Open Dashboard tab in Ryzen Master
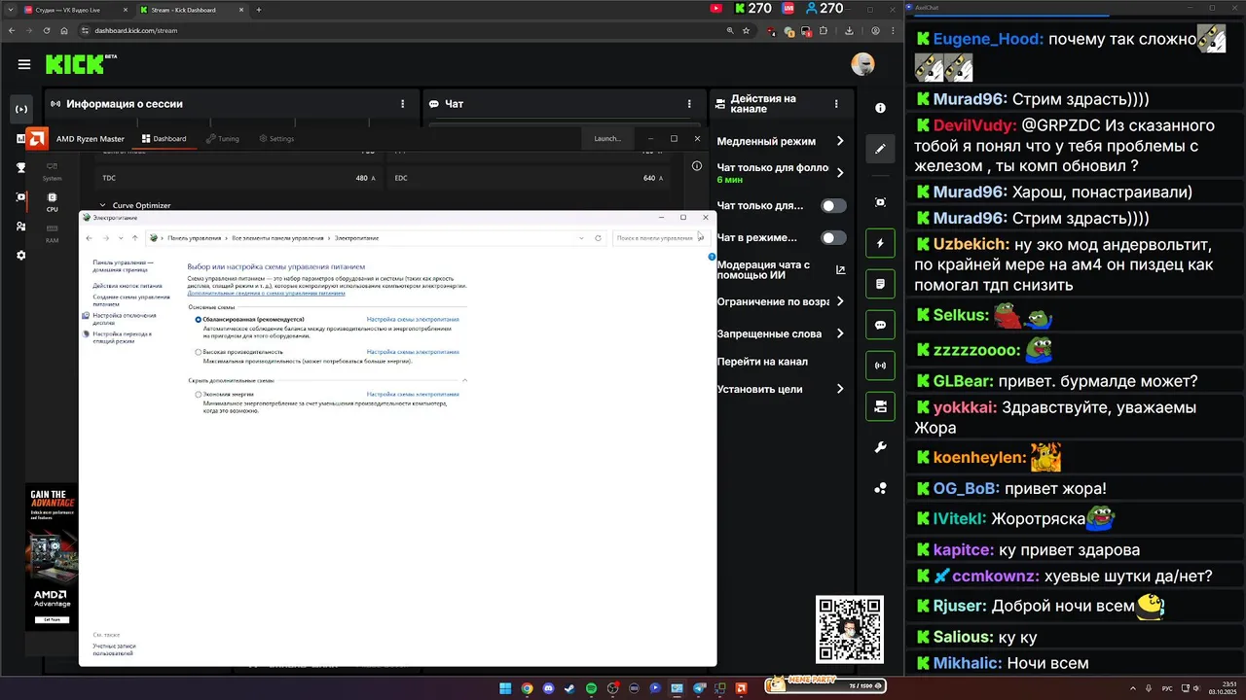The height and width of the screenshot is (700, 1246). pyautogui.click(x=164, y=138)
